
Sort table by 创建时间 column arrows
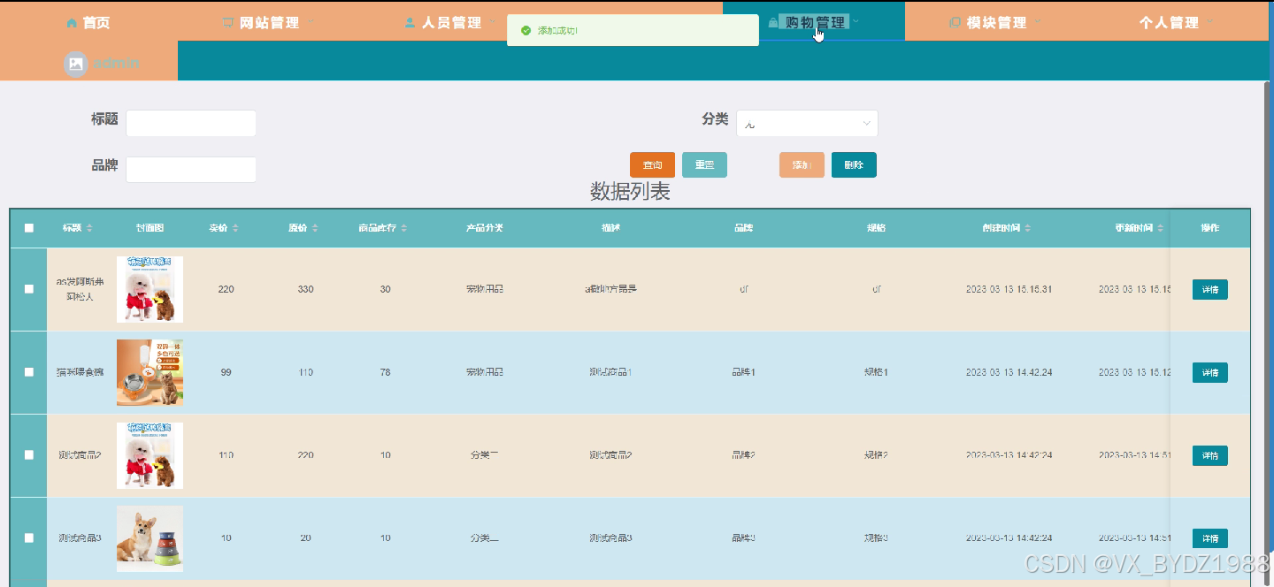(x=1028, y=228)
